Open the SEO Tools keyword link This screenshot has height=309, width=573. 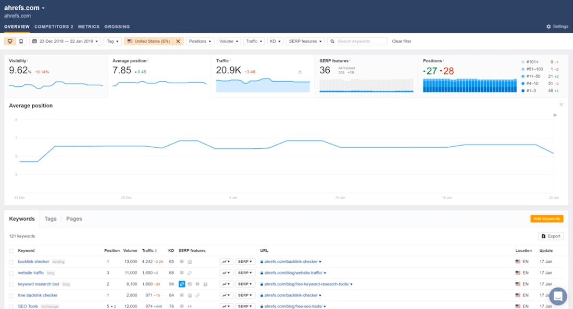(28, 306)
